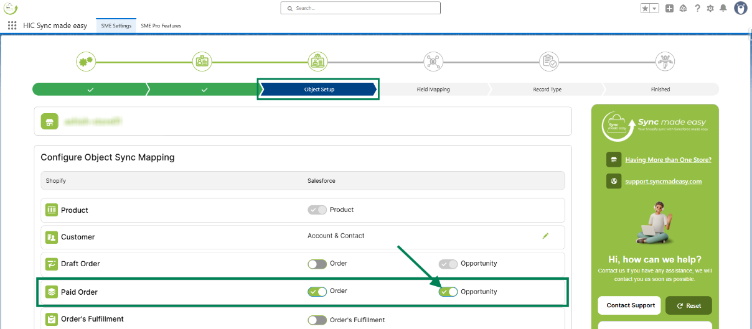
Task: Click the store icon beside blurred store name
Action: coord(50,121)
